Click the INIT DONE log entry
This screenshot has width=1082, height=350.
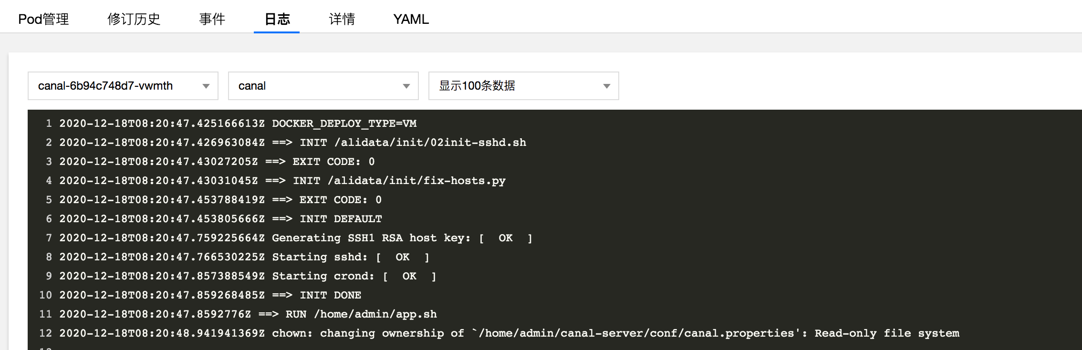point(210,295)
